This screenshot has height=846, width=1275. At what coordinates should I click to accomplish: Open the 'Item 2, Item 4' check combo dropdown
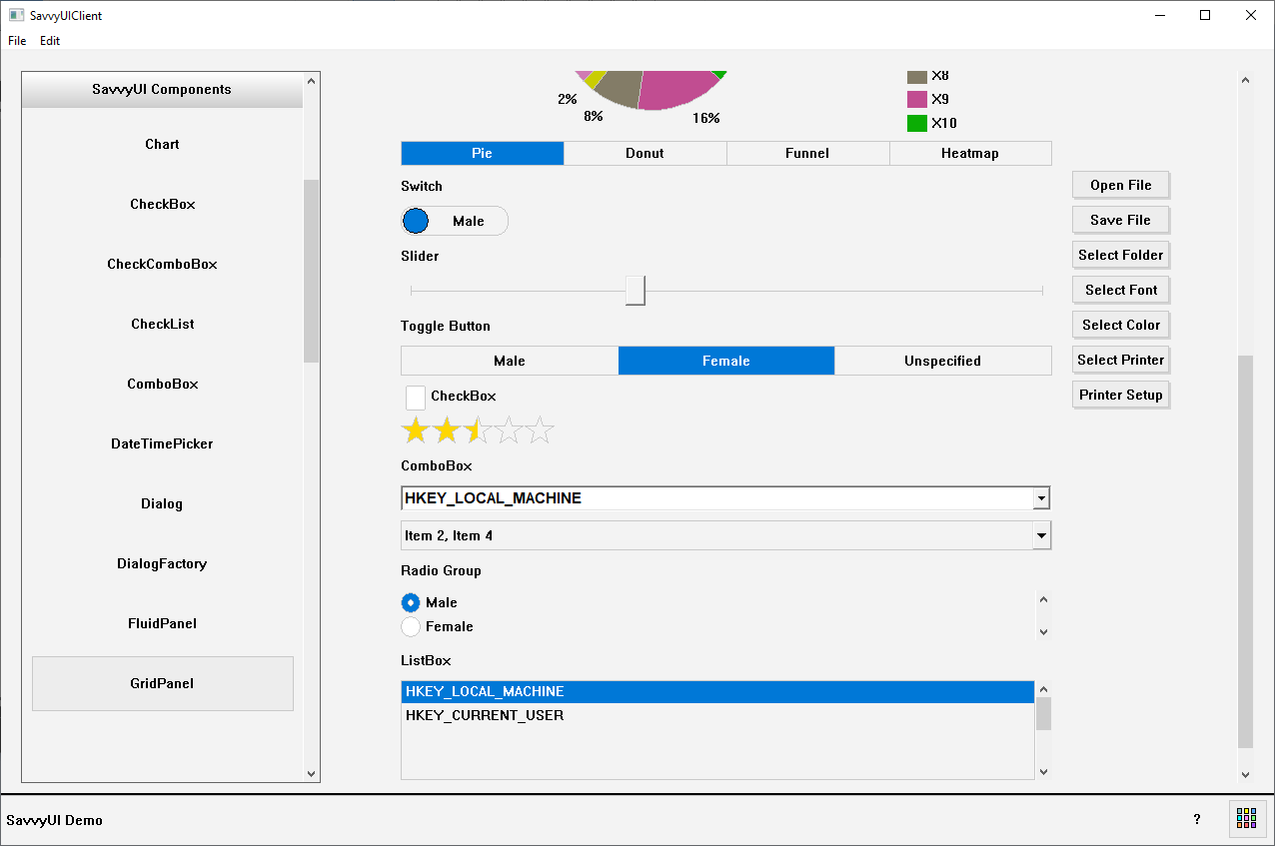(1041, 535)
